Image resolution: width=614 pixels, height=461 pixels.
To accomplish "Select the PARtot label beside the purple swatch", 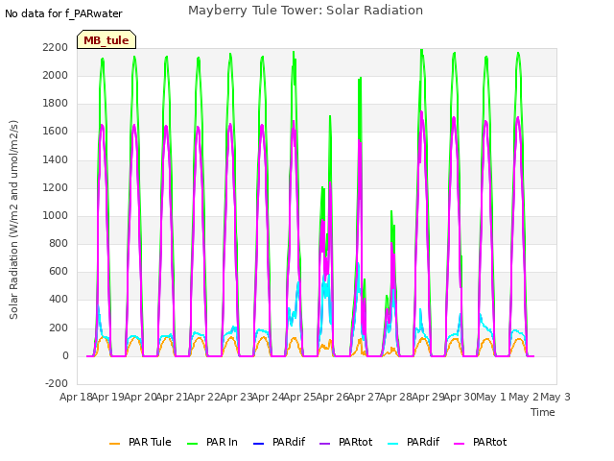I will point(356,442).
